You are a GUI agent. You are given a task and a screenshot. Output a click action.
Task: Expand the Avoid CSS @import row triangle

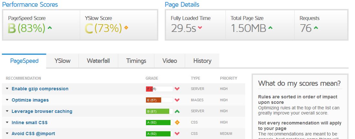click(7, 134)
